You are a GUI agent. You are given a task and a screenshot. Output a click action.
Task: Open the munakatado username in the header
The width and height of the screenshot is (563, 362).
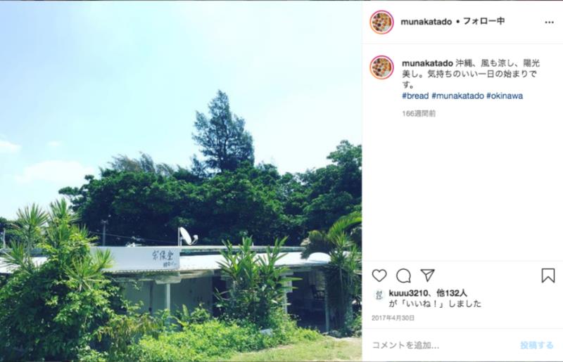[x=426, y=22]
